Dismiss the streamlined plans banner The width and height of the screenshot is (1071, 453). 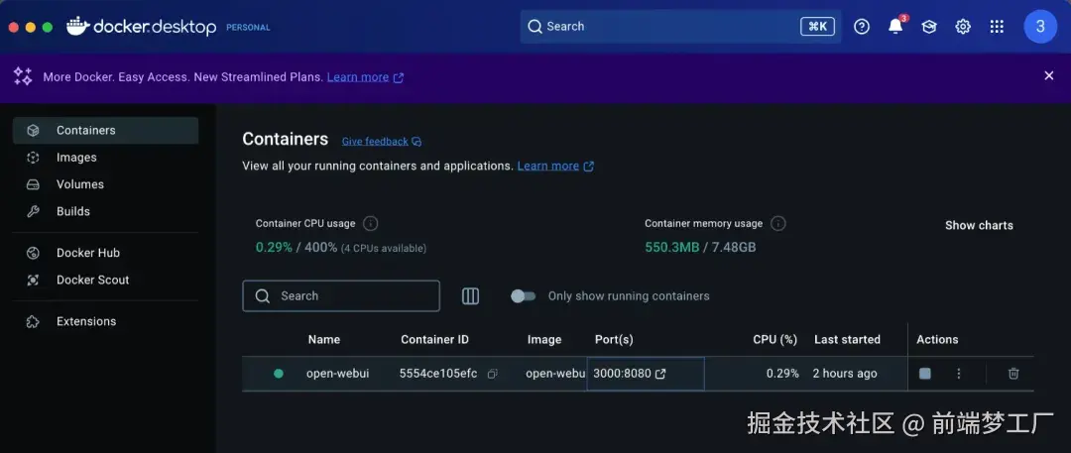[x=1049, y=76]
